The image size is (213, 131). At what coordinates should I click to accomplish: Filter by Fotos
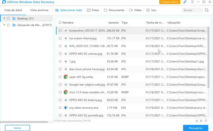(x=93, y=10)
